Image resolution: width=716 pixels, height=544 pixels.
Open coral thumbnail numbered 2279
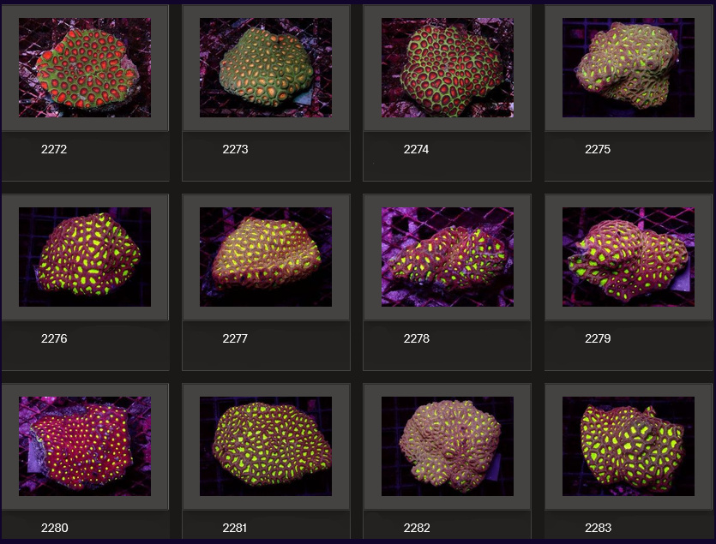click(629, 257)
